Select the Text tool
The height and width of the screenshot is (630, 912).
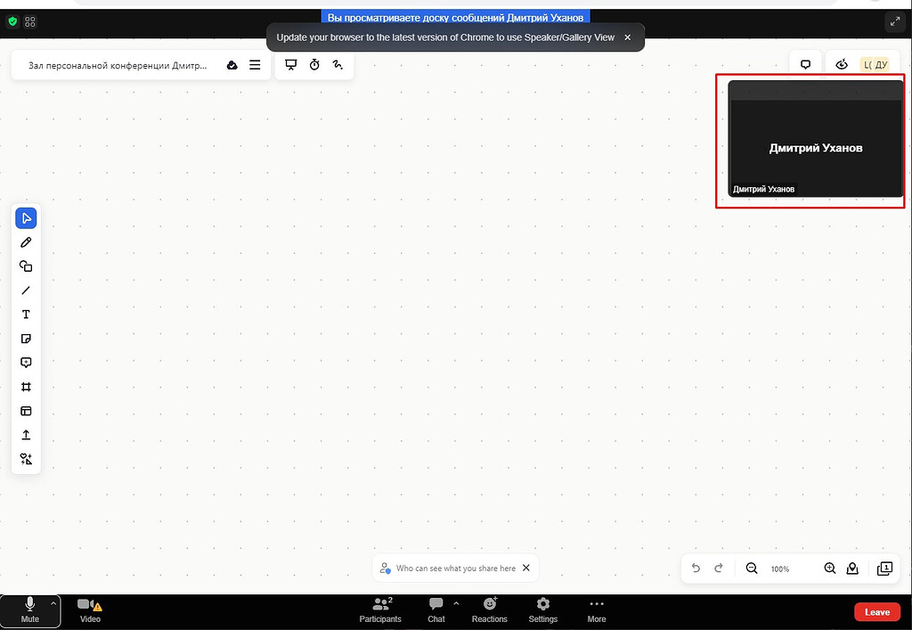[x=26, y=314]
